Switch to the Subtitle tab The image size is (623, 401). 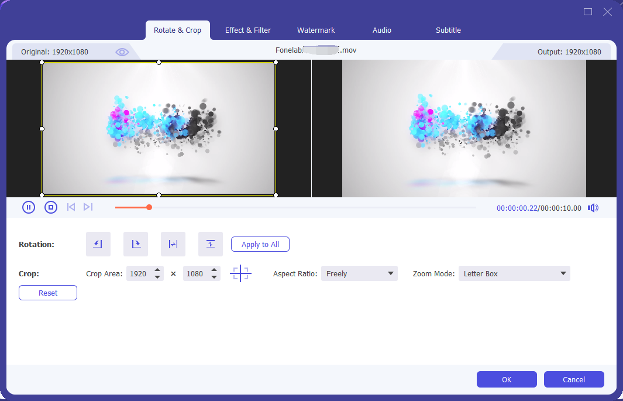(448, 30)
